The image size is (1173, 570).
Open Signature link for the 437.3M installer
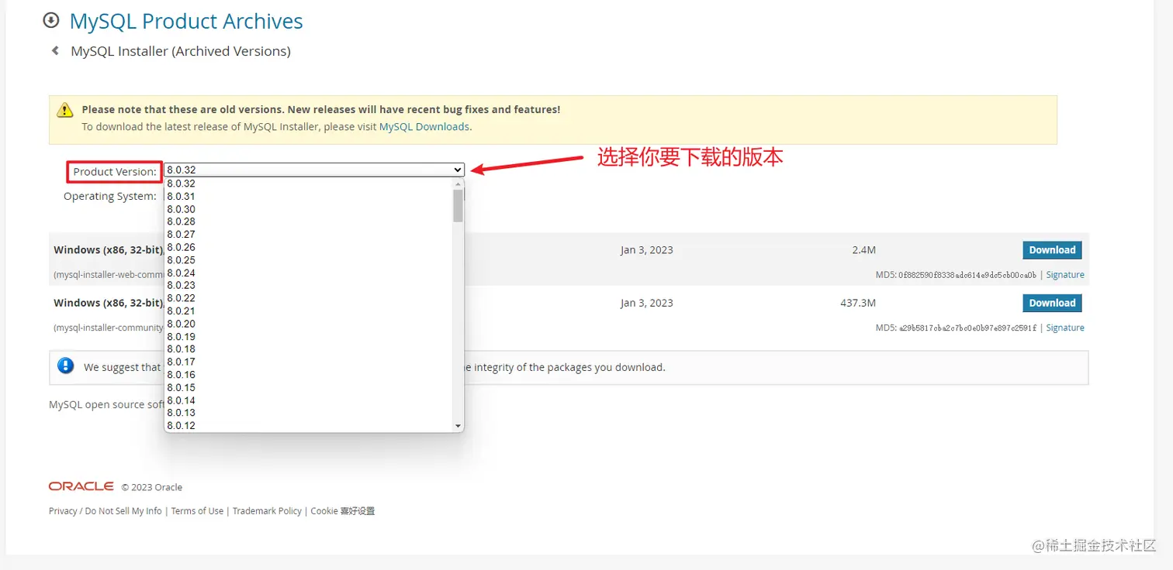pyautogui.click(x=1065, y=328)
